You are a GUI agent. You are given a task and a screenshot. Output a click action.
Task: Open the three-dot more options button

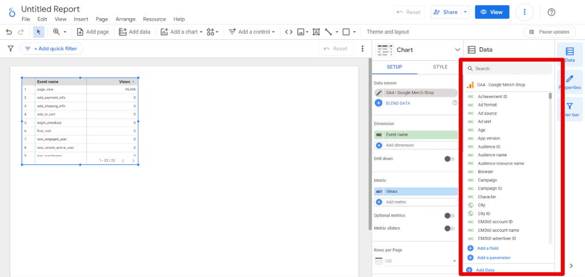[524, 12]
